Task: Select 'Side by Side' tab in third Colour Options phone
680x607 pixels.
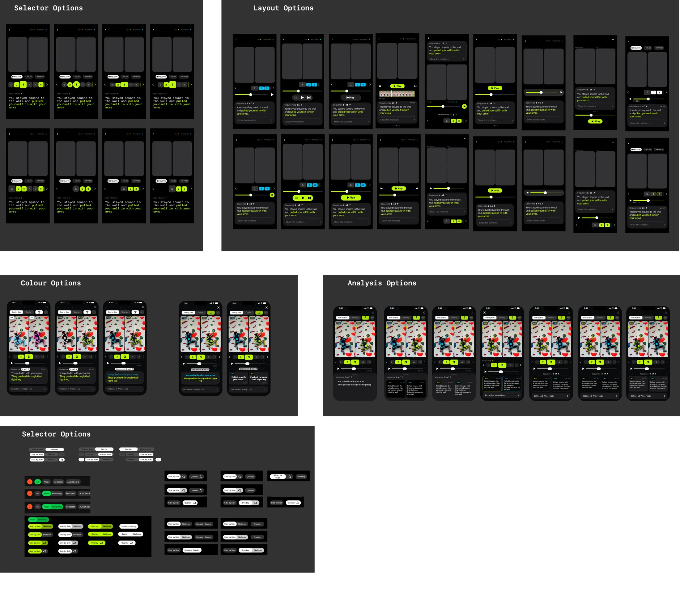Action: point(113,312)
